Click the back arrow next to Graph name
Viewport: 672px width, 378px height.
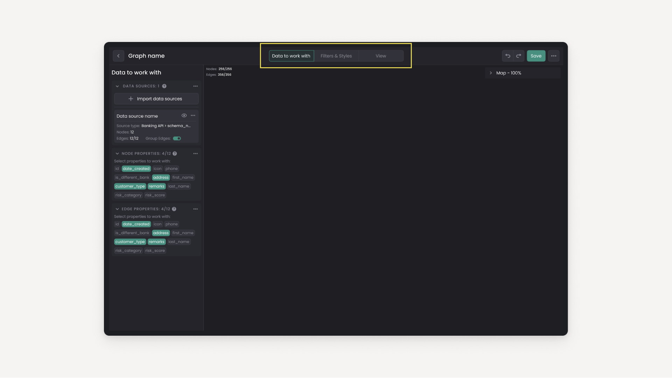(118, 56)
